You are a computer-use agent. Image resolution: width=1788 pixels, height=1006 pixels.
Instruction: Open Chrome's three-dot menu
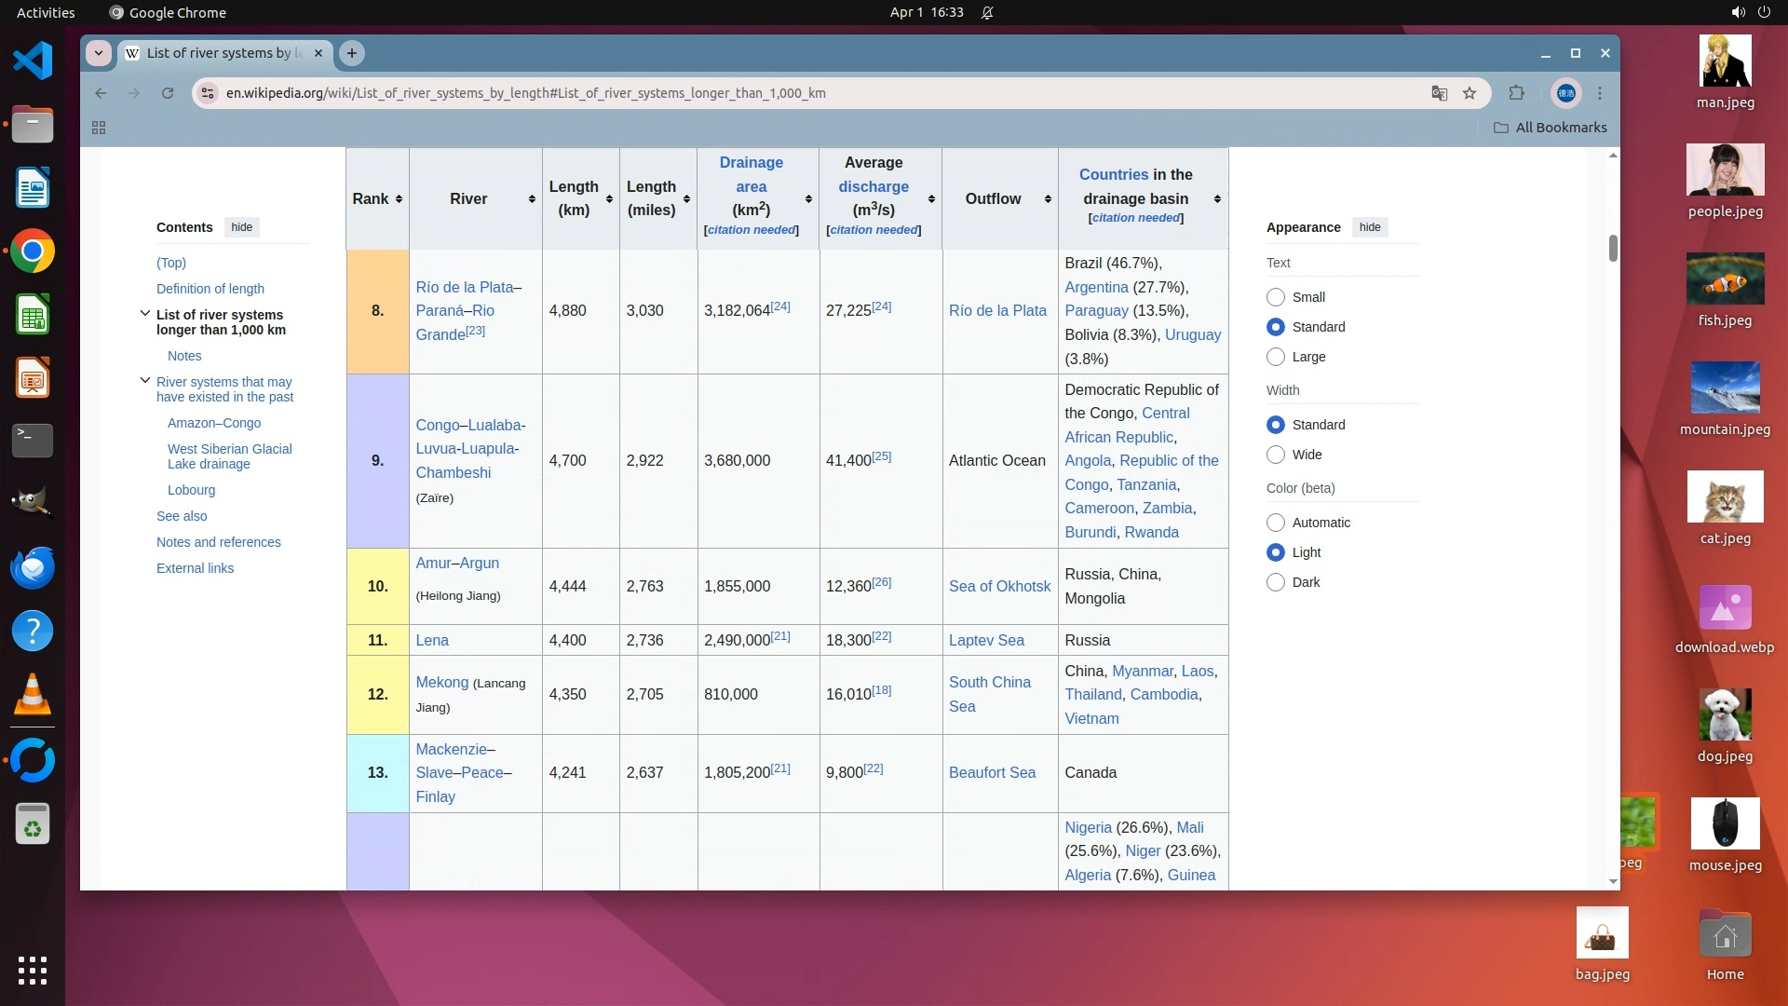(1600, 93)
